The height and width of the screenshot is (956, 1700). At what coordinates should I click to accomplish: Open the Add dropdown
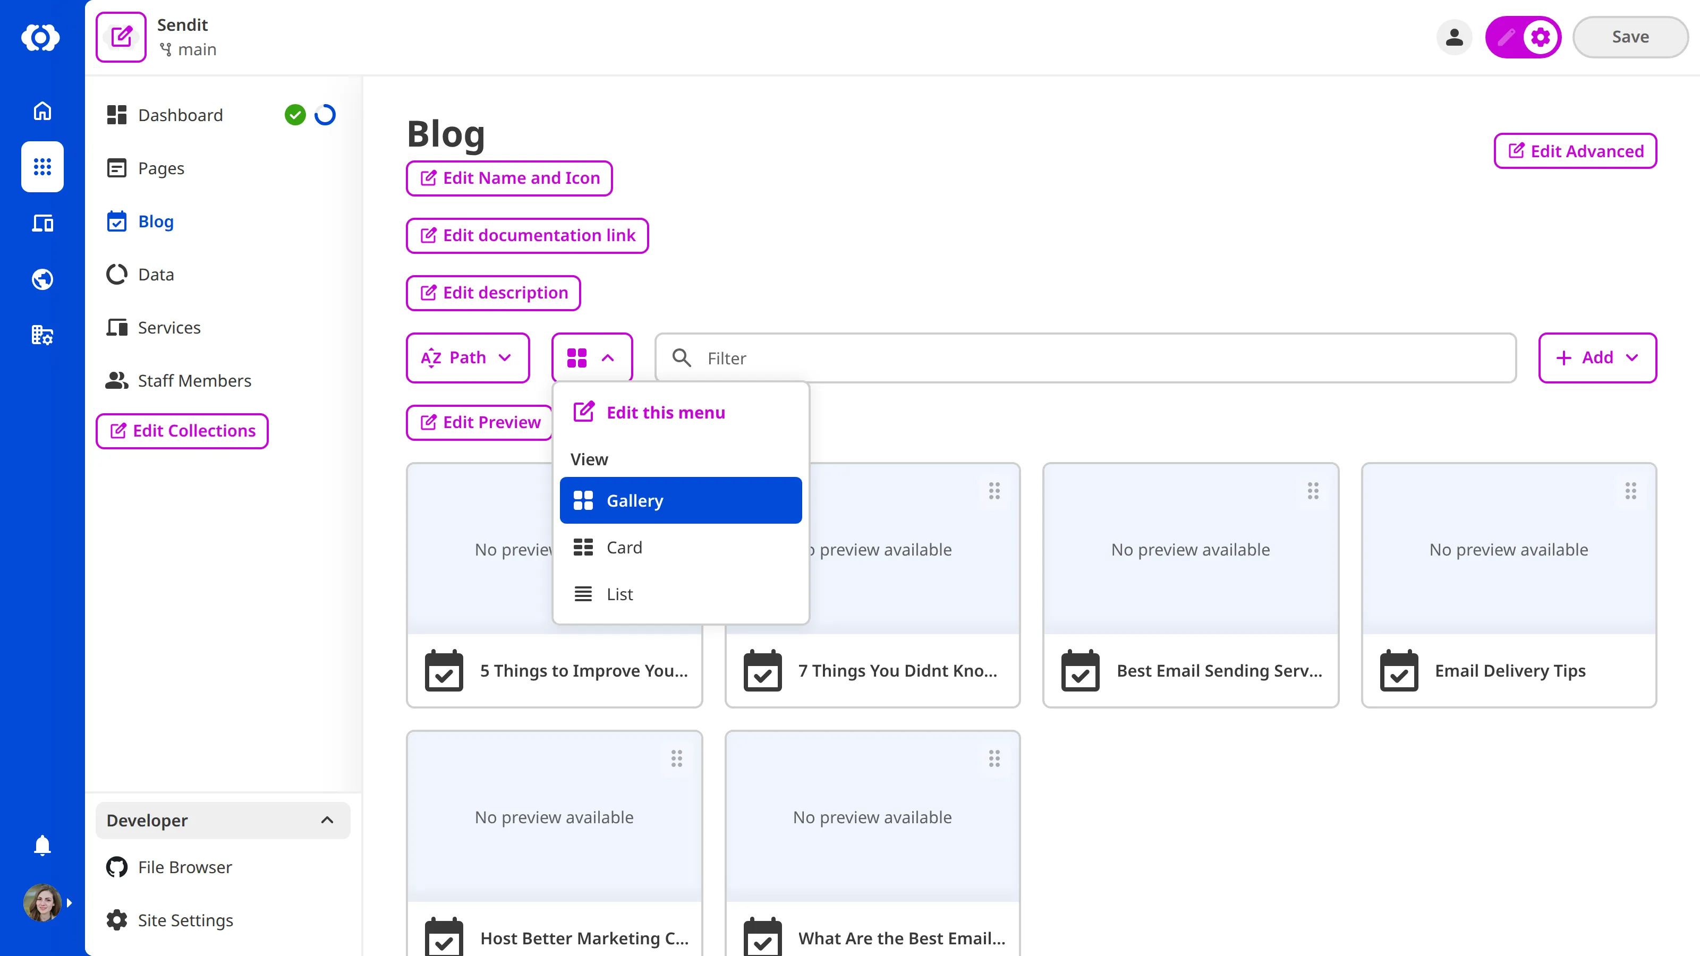click(x=1597, y=357)
